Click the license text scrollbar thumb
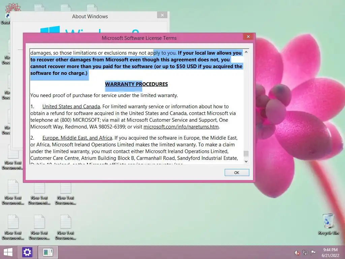Image resolution: width=345 pixels, height=259 pixels. point(246,153)
